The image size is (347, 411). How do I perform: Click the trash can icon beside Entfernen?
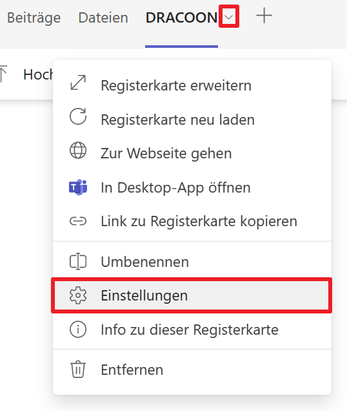coord(78,370)
